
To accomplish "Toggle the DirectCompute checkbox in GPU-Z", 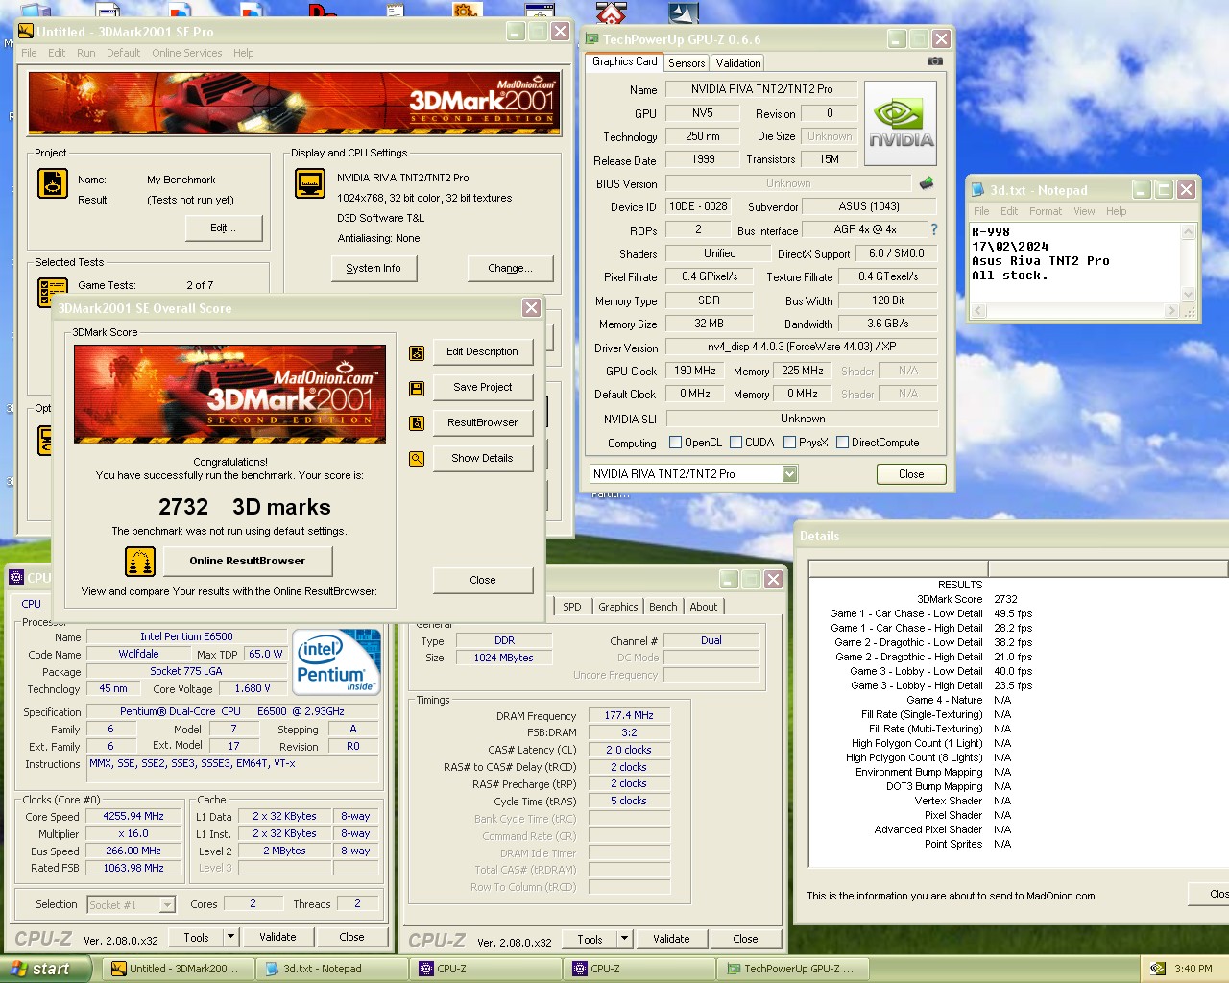I will [842, 443].
